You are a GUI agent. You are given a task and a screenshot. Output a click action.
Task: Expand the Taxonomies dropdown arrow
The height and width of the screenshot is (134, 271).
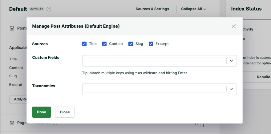(231, 89)
